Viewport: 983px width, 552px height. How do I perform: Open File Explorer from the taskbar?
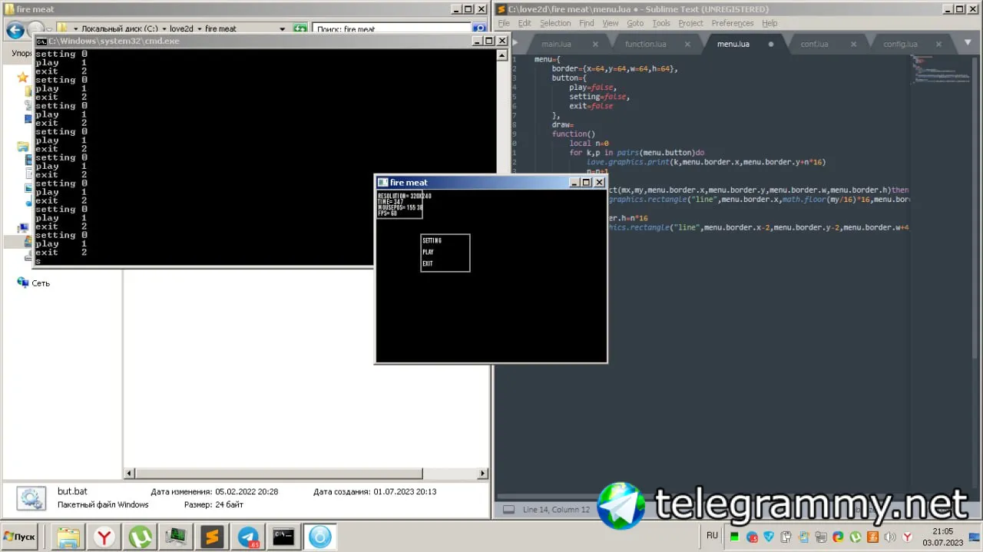pos(68,537)
